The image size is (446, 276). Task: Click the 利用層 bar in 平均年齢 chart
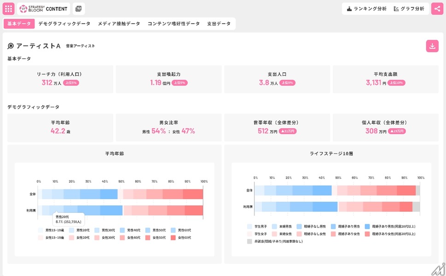(120, 210)
